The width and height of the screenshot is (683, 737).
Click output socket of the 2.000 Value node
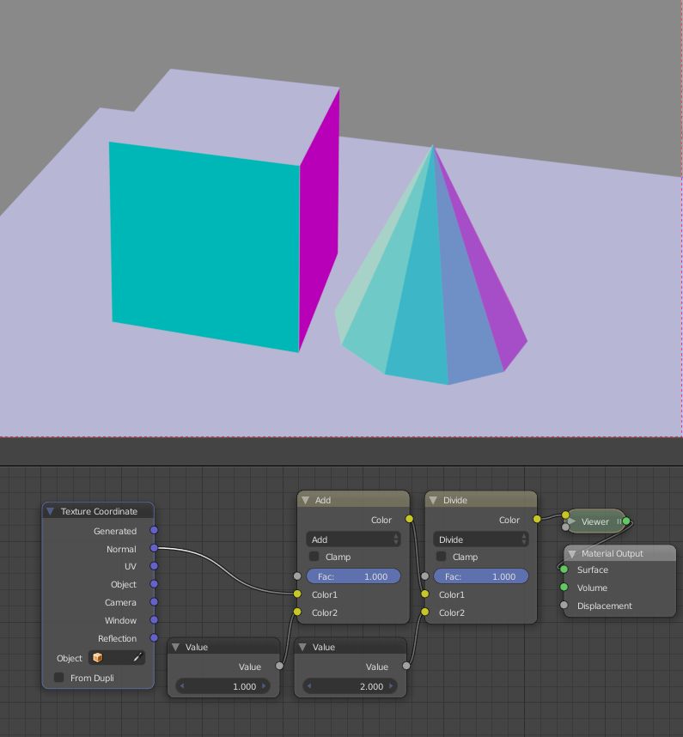[406, 666]
